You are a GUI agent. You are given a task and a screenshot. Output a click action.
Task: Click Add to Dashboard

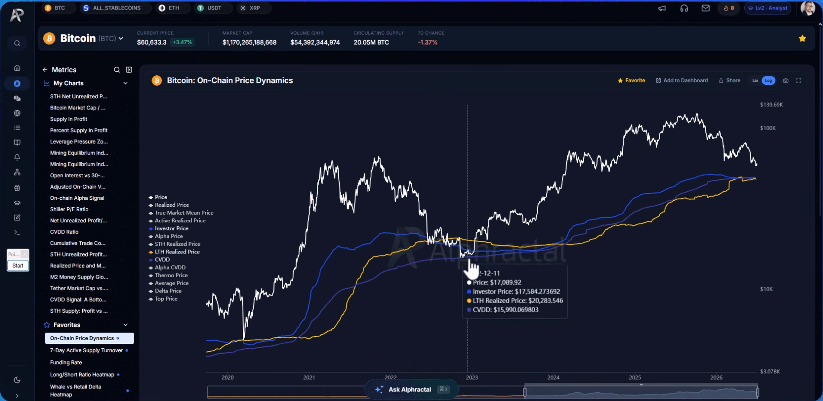[x=682, y=80]
